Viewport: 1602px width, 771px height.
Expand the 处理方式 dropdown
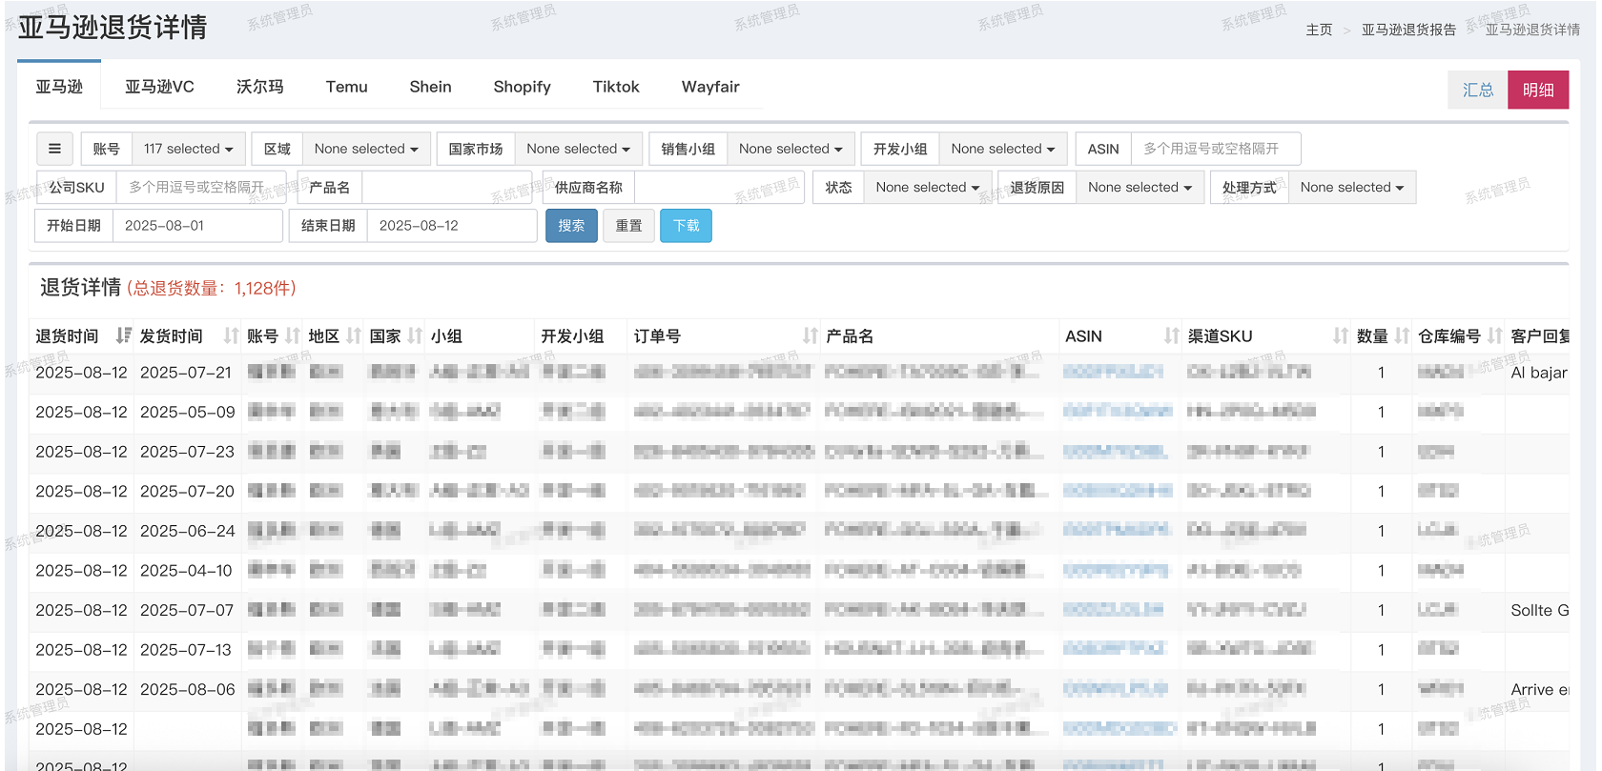click(1351, 188)
